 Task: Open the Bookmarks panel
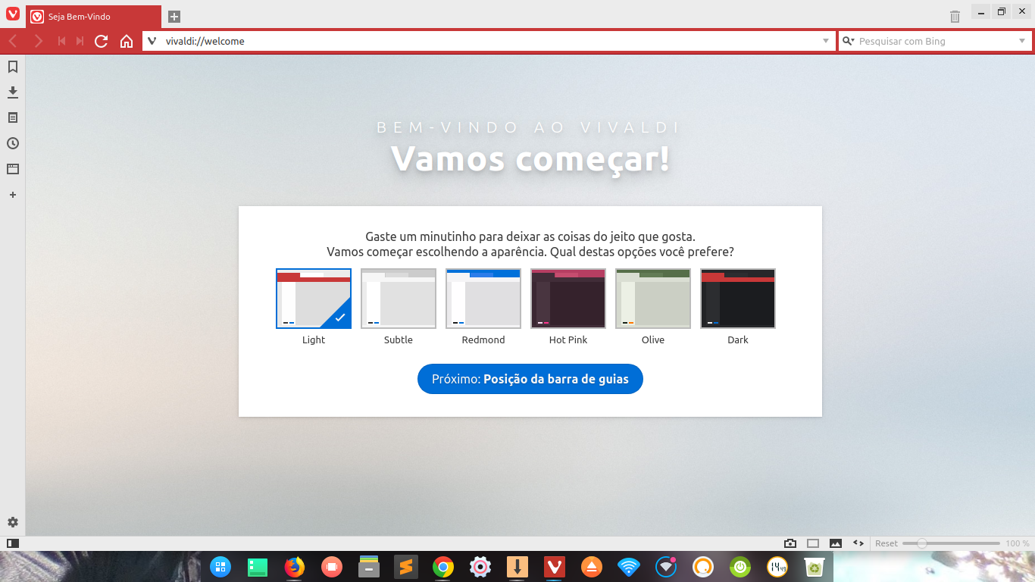[13, 67]
